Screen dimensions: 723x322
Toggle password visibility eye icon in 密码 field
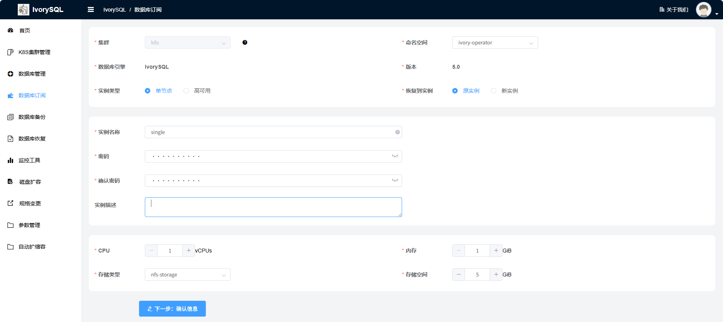pyautogui.click(x=395, y=156)
